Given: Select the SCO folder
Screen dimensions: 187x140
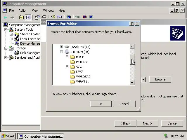Looking at the screenshot, I should click(79, 67).
